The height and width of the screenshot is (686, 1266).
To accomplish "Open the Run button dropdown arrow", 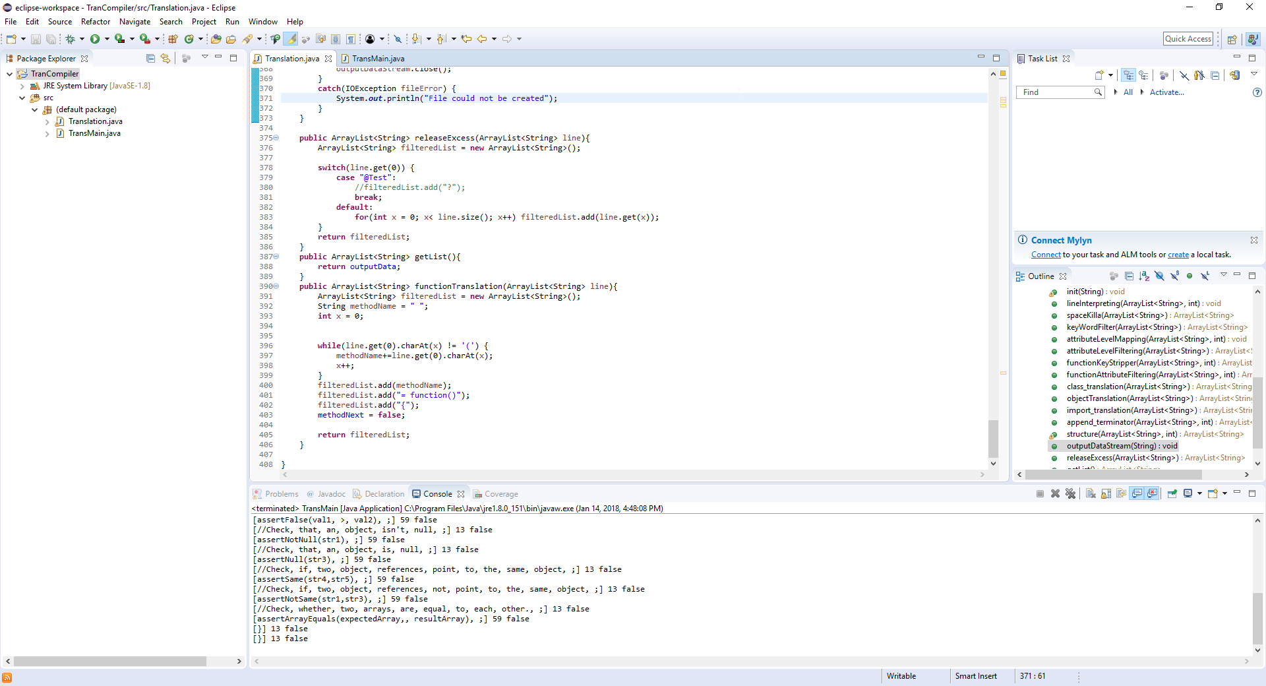I will tap(107, 39).
